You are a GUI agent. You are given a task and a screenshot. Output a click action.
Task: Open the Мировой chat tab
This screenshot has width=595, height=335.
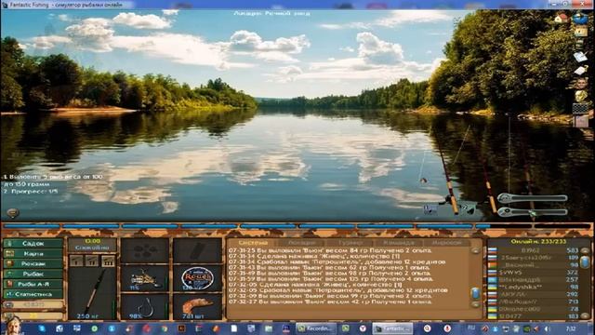pos(446,242)
